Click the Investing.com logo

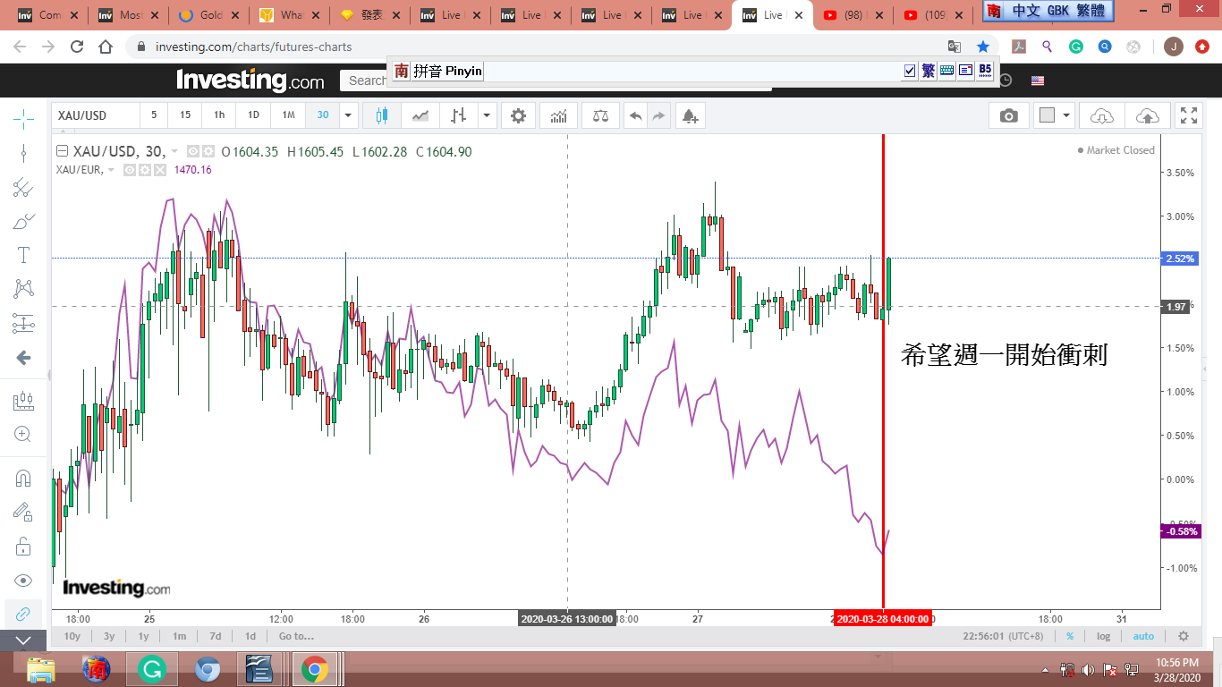tap(250, 81)
